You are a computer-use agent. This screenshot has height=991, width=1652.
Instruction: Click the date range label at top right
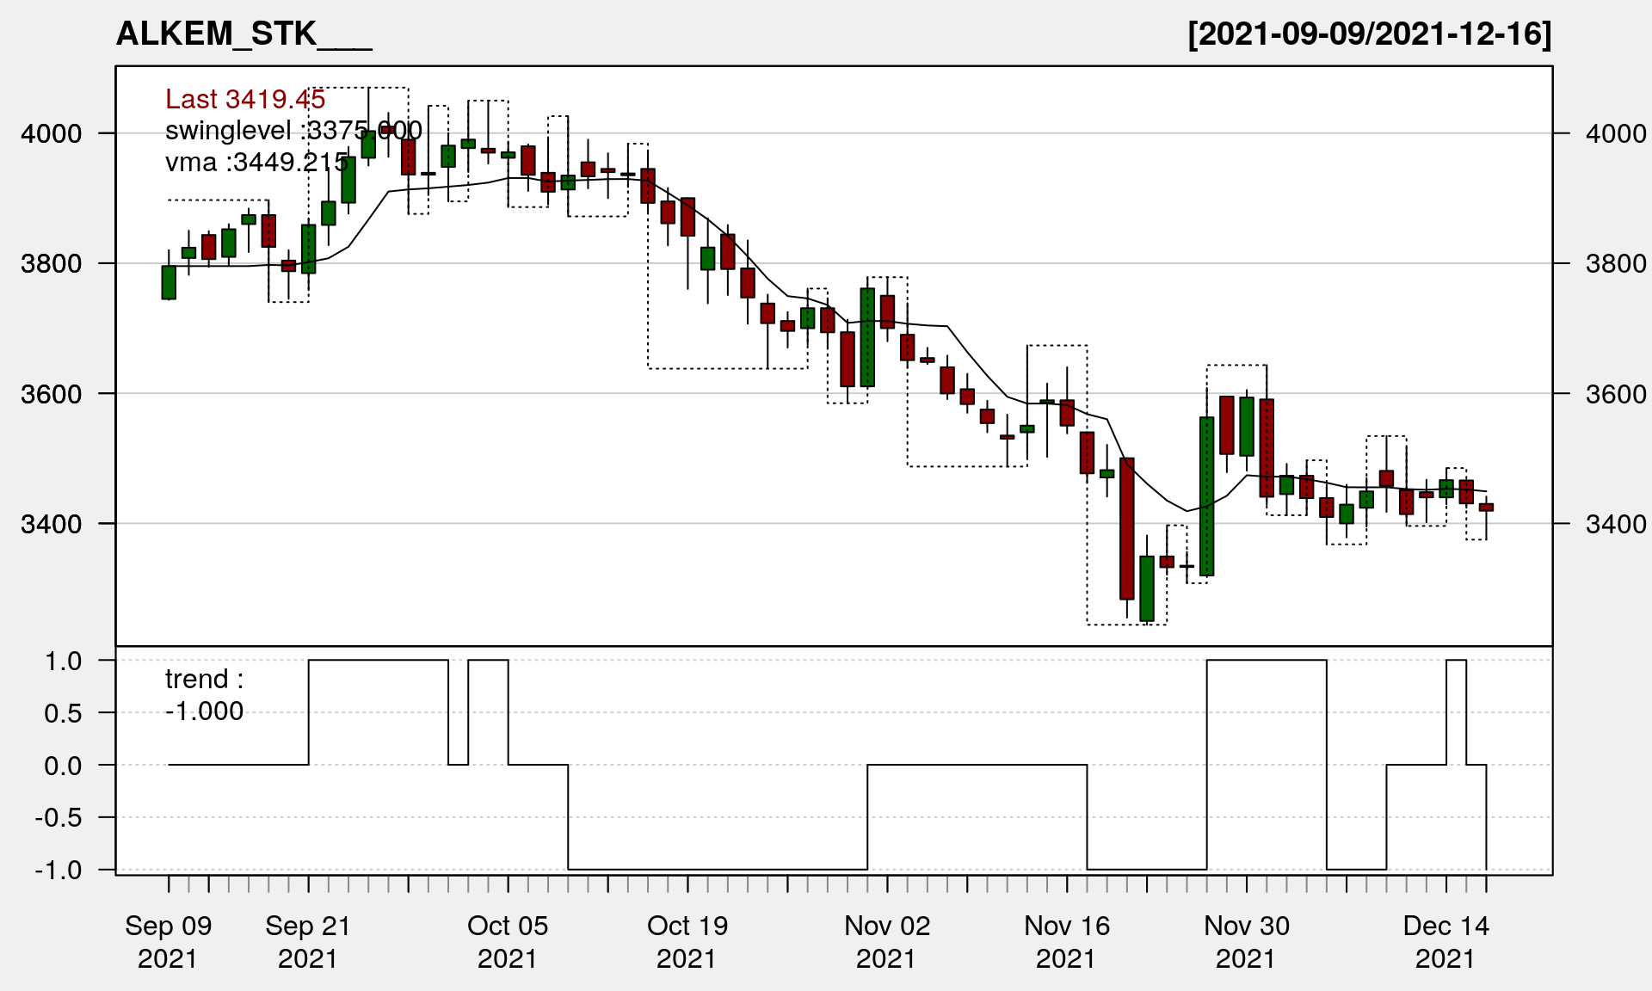point(1369,34)
